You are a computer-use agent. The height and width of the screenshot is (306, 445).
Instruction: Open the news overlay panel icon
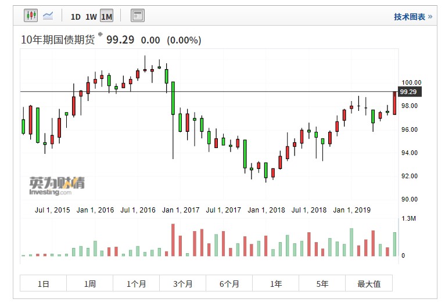[x=138, y=16]
